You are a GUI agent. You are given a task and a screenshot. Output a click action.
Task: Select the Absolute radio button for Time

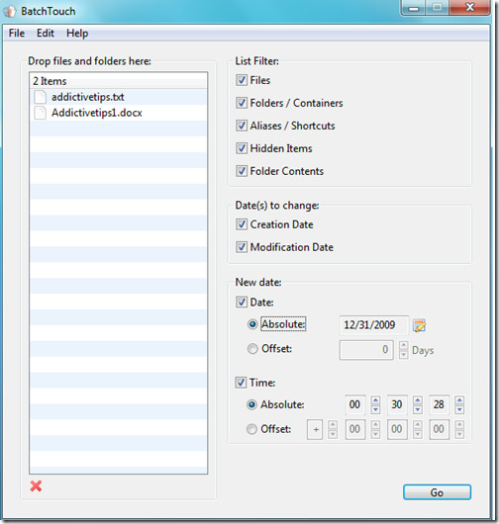(x=251, y=404)
